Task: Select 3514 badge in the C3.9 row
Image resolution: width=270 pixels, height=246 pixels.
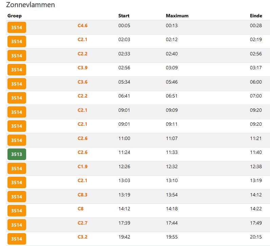Action: pyautogui.click(x=17, y=70)
